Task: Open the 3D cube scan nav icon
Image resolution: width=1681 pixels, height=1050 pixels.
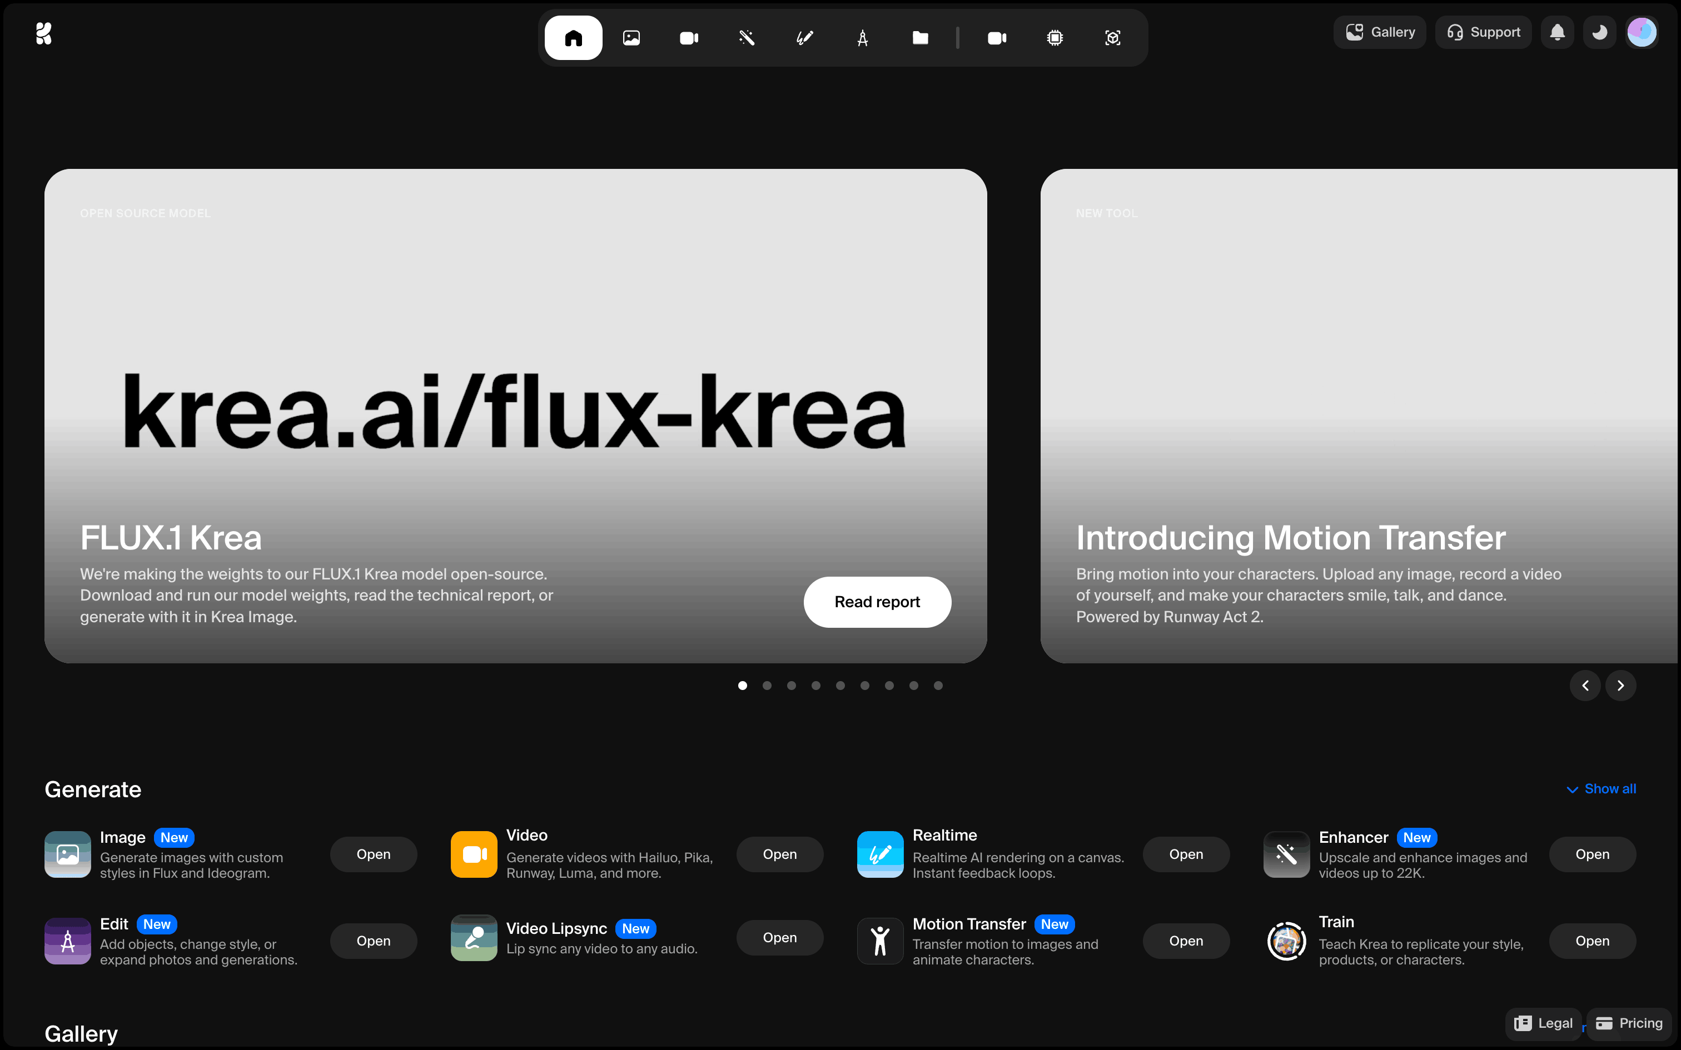Action: 1112,38
